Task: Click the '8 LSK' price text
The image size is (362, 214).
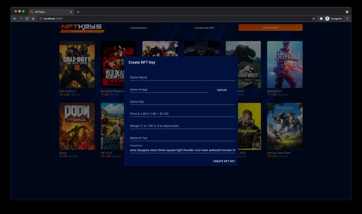Action: point(63,156)
